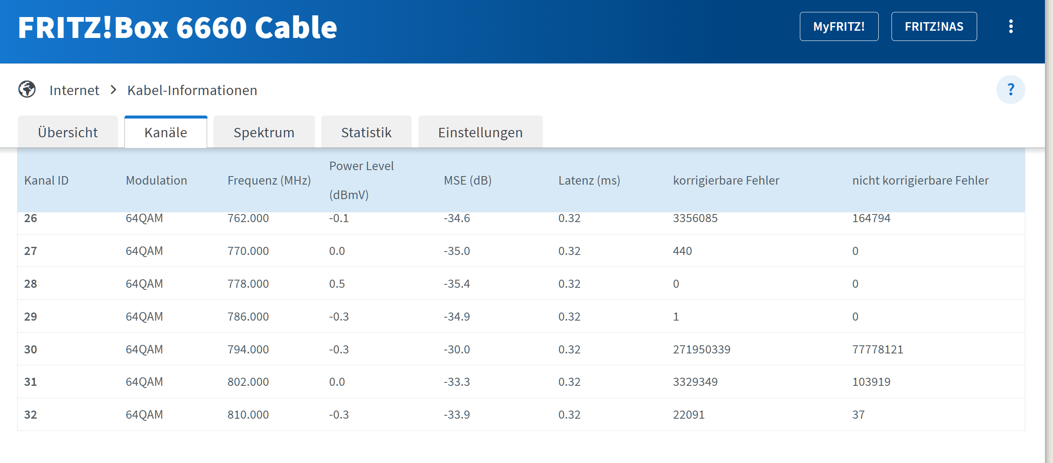Screen dimensions: 1053x463
Task: Click power level 0.5 in row 28
Action: 337,284
